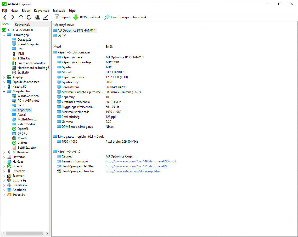This screenshot has height=237, width=298.
Task: Open the DMI tree entry
Action: pyautogui.click(x=20, y=49)
